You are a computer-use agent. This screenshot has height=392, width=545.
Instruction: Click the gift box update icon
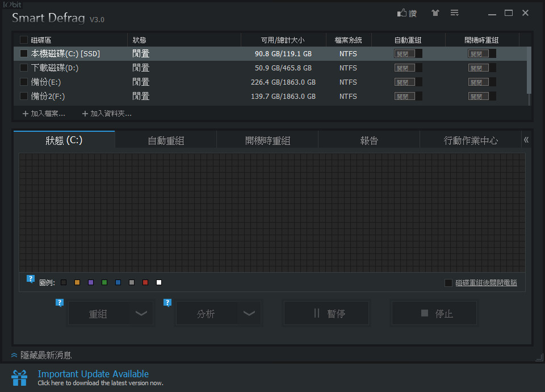[19, 378]
